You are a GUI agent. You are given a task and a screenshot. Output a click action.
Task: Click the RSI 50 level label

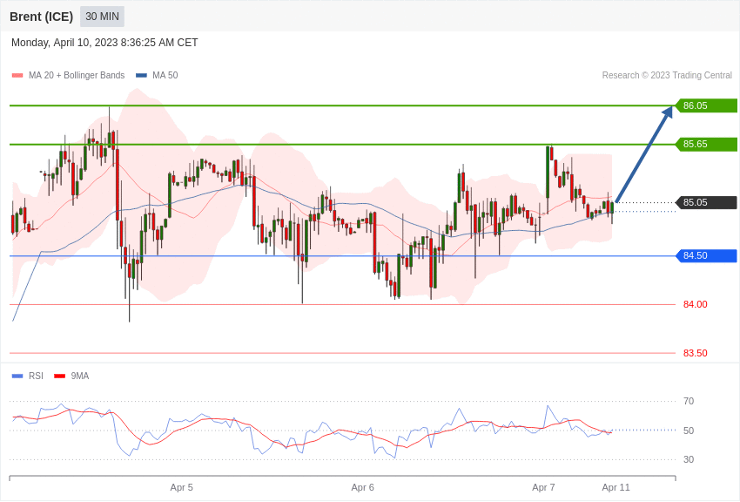689,431
